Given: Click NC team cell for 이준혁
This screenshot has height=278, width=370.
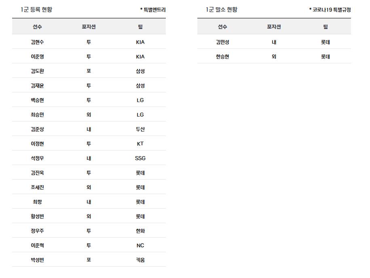Looking at the screenshot, I should click(x=140, y=245).
